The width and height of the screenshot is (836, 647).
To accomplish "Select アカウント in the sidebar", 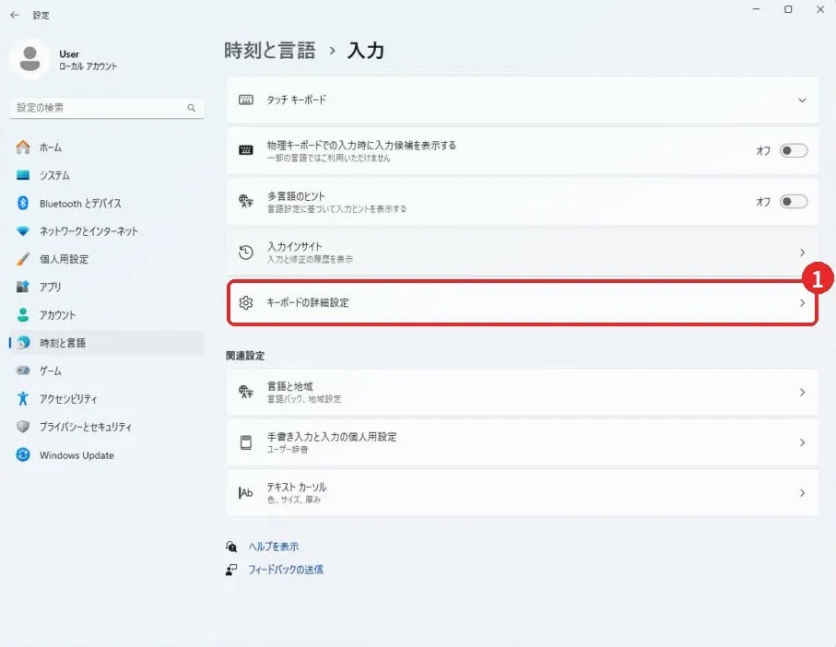I will tap(107, 314).
